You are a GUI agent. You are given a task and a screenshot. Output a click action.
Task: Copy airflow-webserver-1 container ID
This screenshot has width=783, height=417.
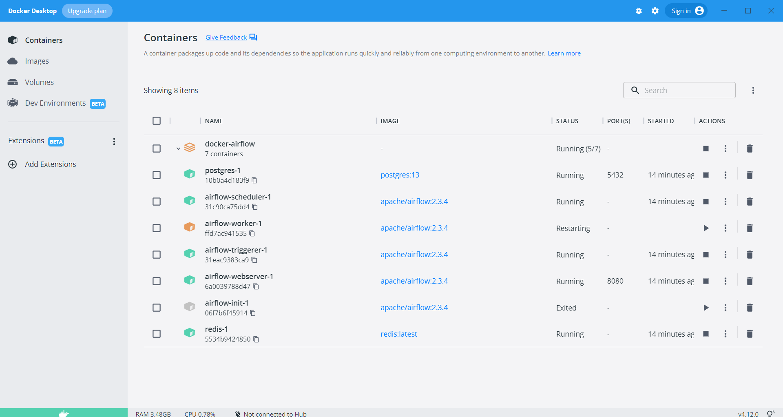[x=256, y=286]
